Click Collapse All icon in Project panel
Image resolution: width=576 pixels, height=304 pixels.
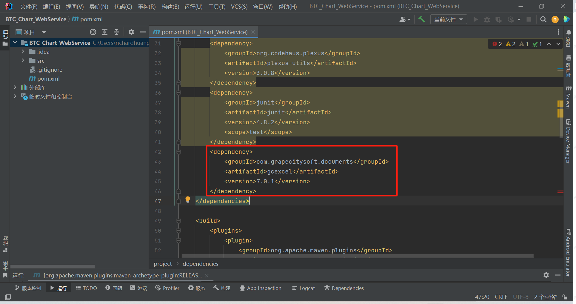pyautogui.click(x=116, y=32)
